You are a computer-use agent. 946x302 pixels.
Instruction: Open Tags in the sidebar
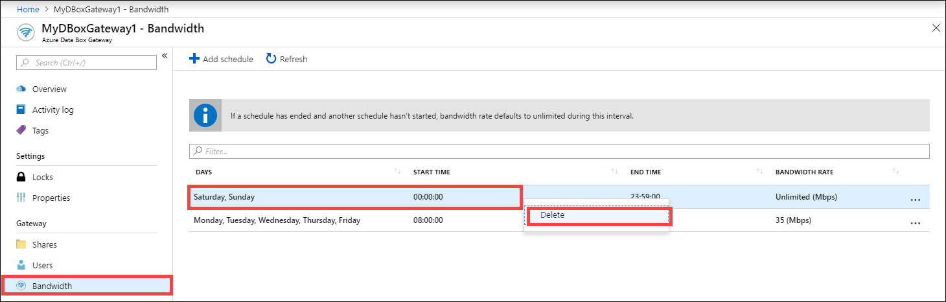[40, 130]
